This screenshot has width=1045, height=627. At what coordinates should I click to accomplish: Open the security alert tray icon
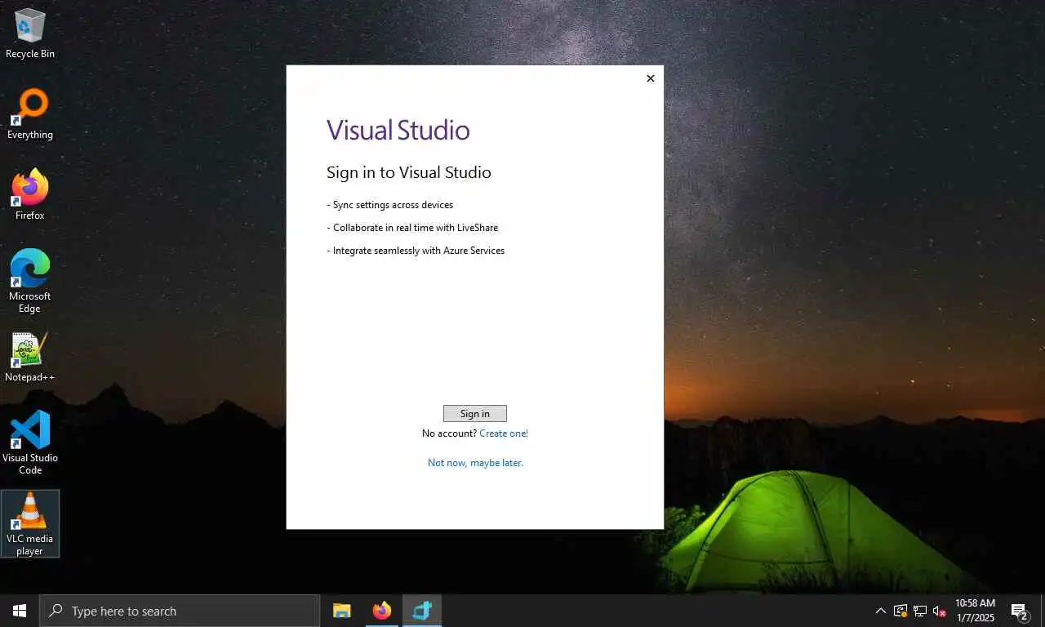[x=900, y=611]
